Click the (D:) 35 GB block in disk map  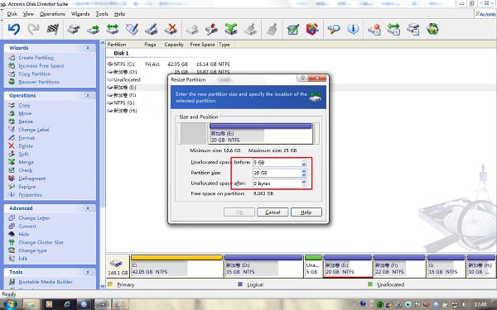tap(263, 266)
